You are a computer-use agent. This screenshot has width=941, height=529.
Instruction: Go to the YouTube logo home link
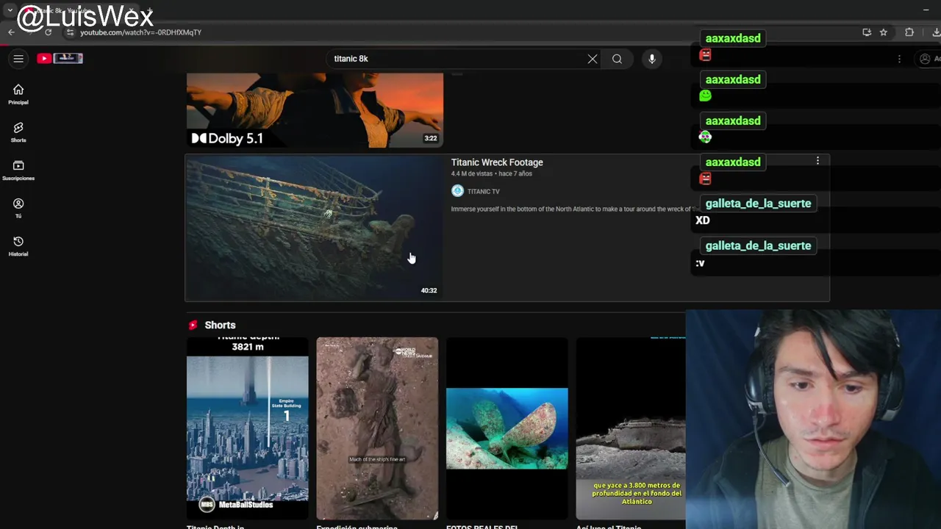[x=60, y=58]
